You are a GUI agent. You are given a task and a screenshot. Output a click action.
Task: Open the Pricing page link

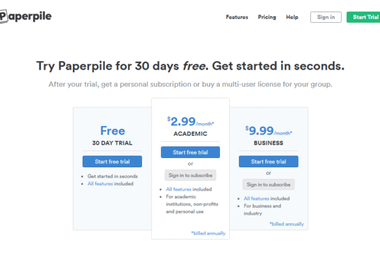(267, 17)
